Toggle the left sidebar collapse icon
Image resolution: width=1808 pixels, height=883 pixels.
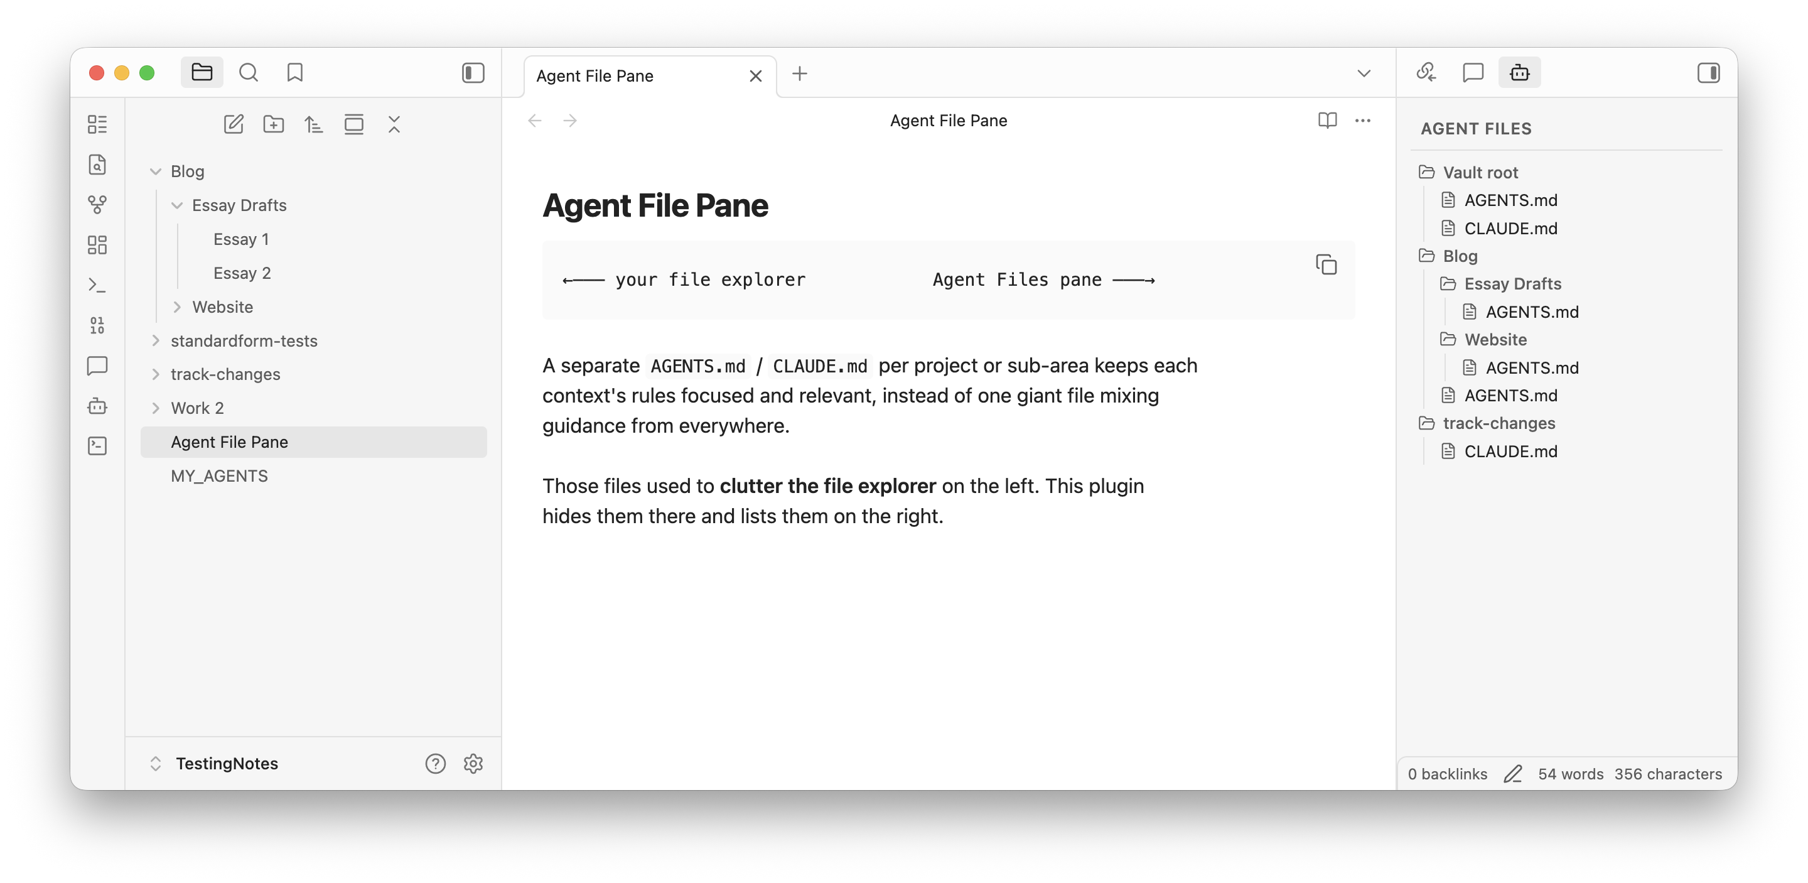(473, 72)
